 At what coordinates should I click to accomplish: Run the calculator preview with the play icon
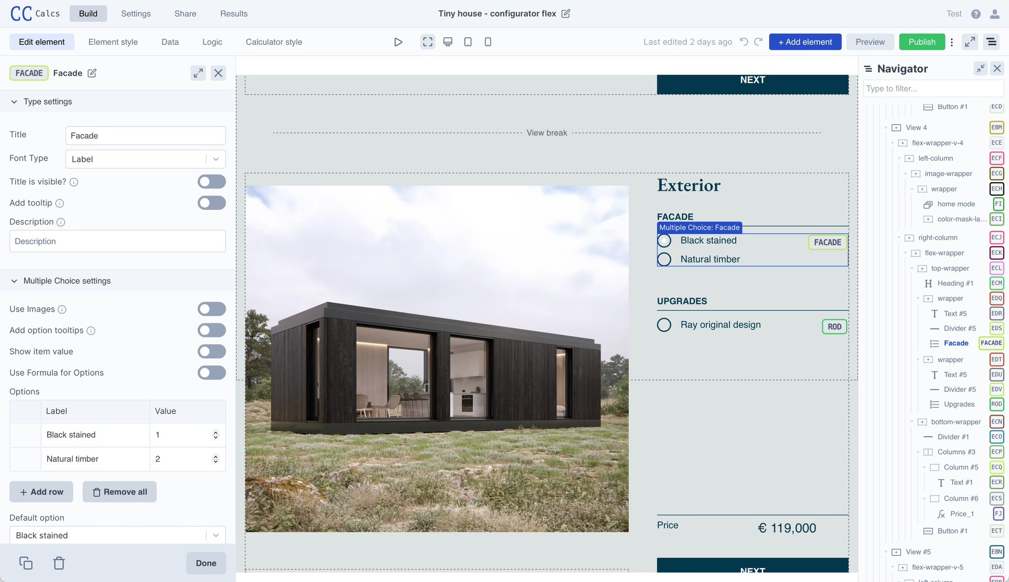coord(398,42)
